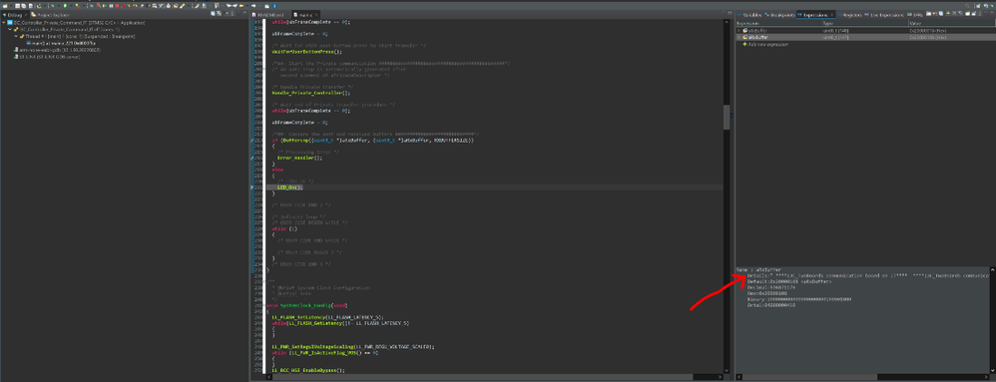The image size is (996, 382).
Task: Click the Decimal value line
Action: (772, 287)
